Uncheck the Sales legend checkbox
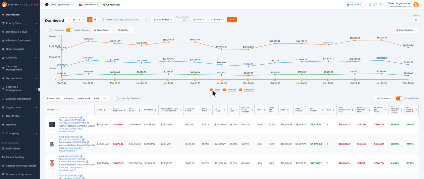 pos(212,90)
